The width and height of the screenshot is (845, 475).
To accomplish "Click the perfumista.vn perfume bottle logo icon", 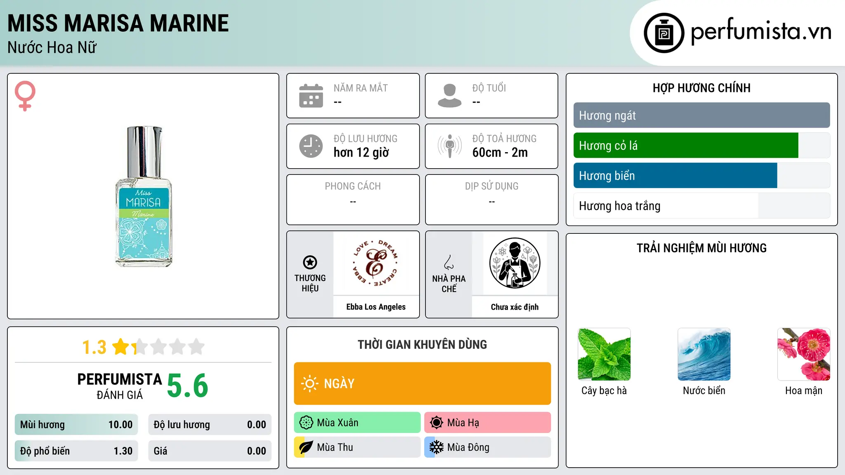I will point(664,33).
